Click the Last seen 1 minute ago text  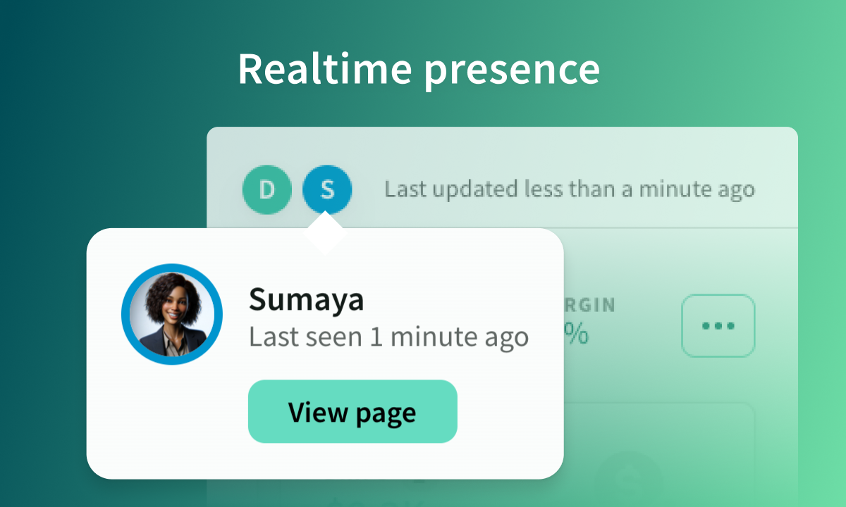[388, 337]
